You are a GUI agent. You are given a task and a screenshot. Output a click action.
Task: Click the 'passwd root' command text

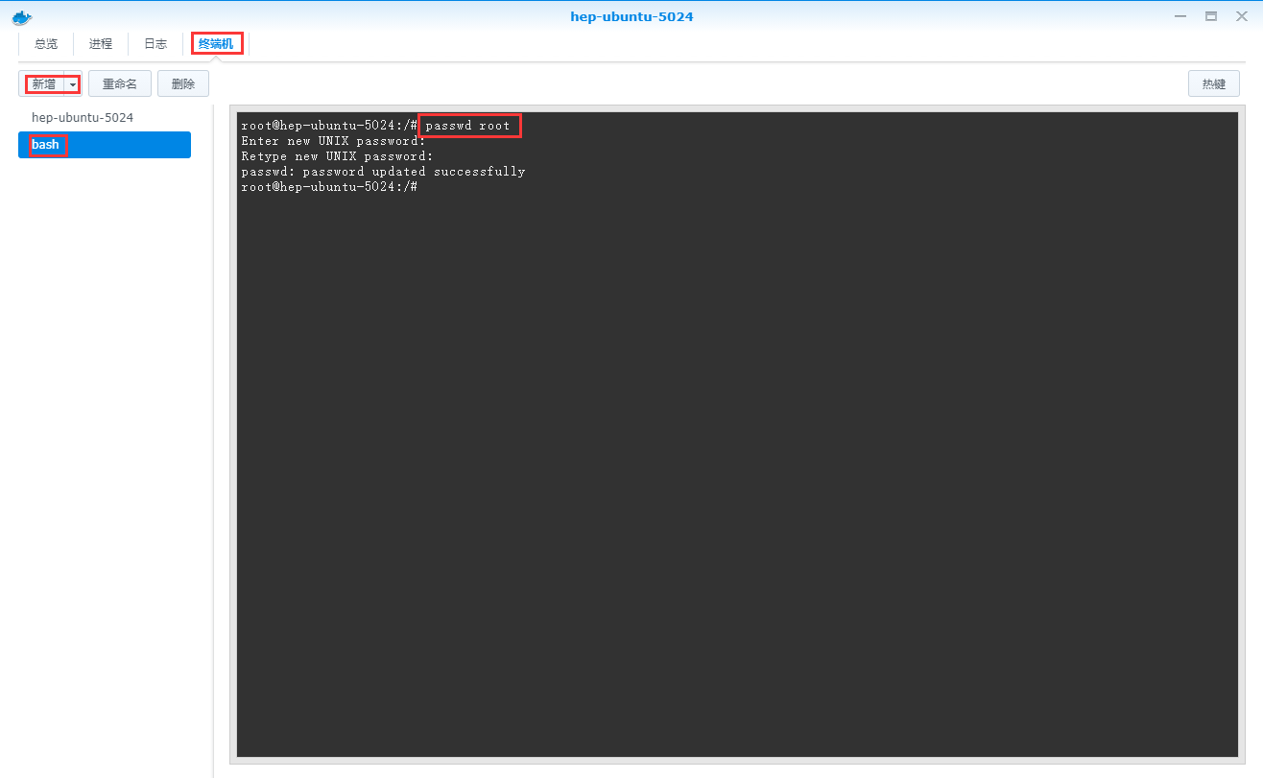(468, 126)
